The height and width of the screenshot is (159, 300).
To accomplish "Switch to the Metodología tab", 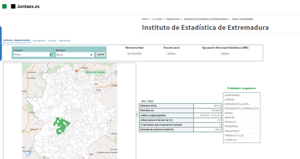I will click(65, 41).
